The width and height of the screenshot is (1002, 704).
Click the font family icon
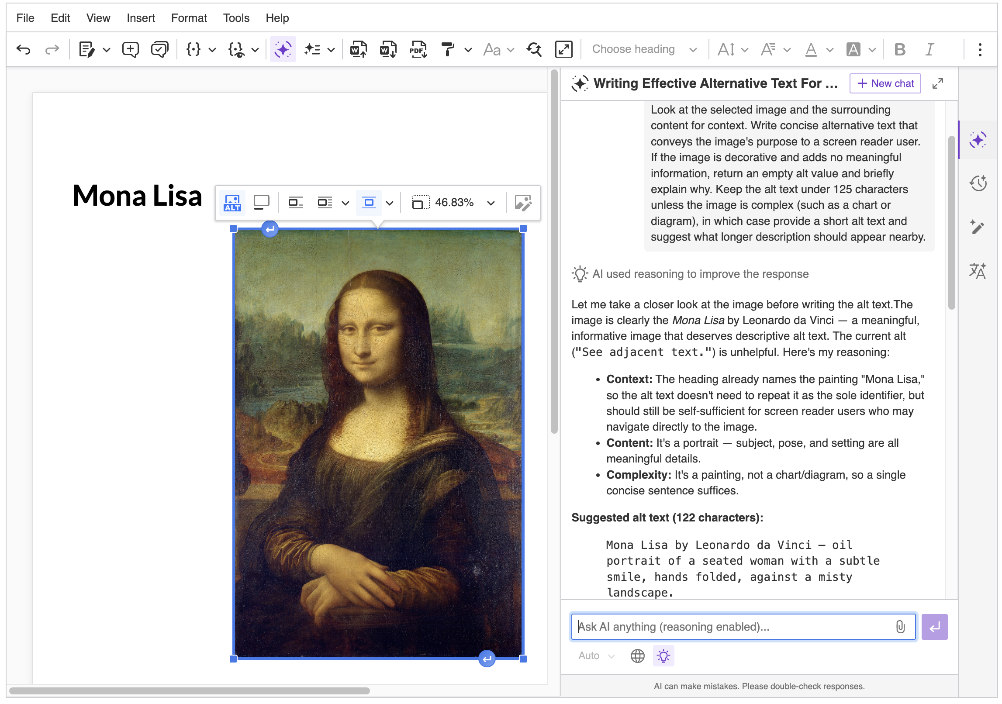(768, 49)
